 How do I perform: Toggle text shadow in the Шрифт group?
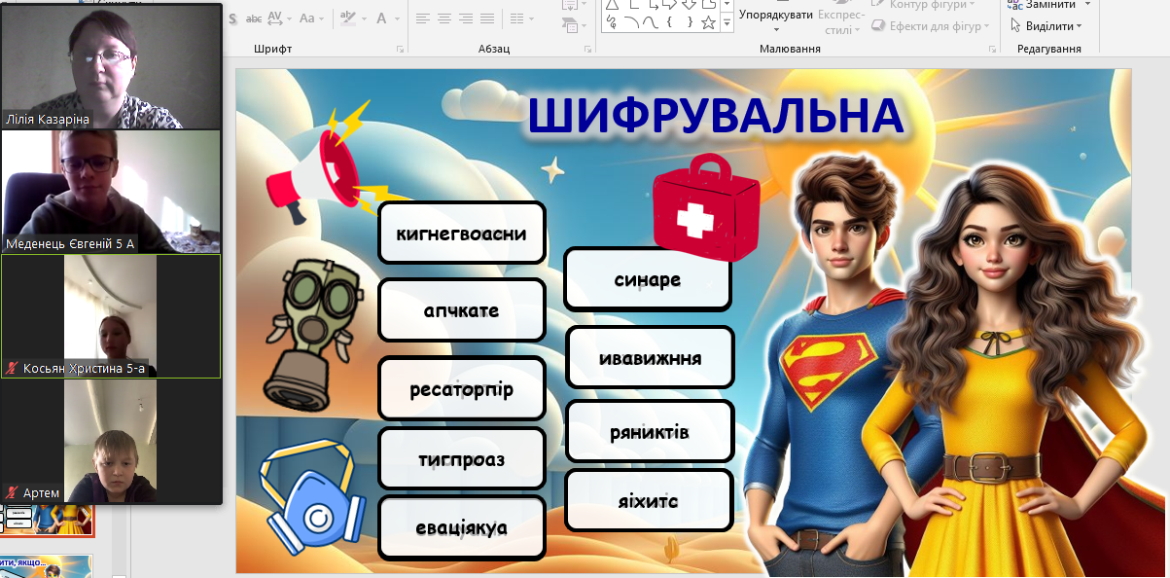point(232,18)
